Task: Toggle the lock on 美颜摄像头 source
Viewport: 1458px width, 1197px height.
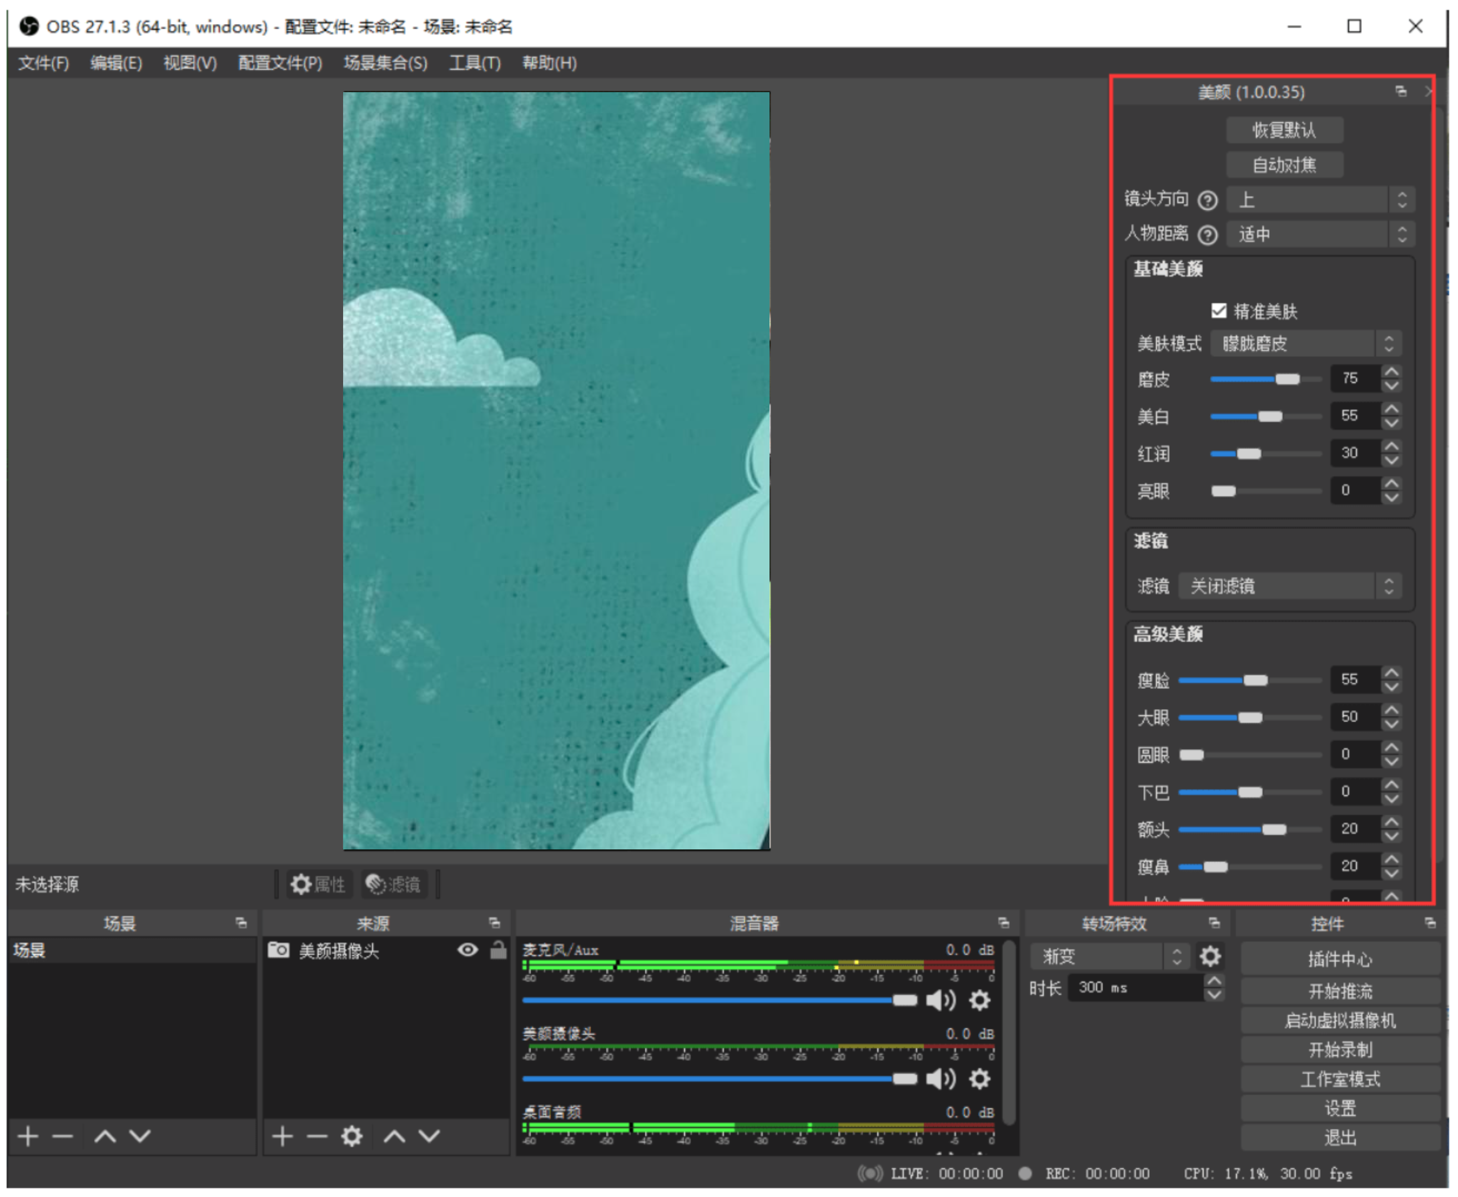Action: click(497, 950)
